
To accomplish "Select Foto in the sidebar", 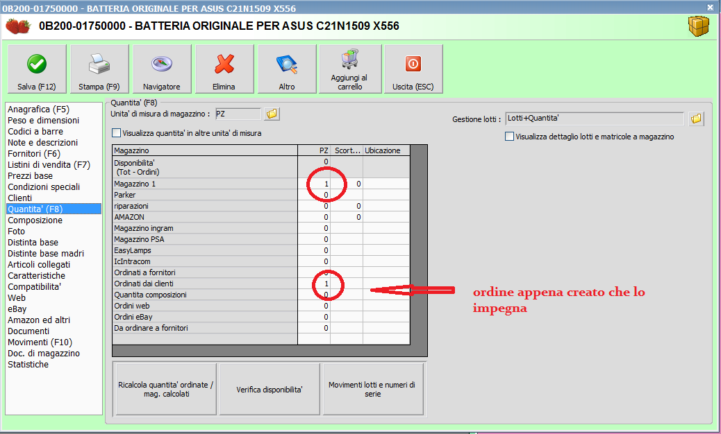I will pos(16,232).
